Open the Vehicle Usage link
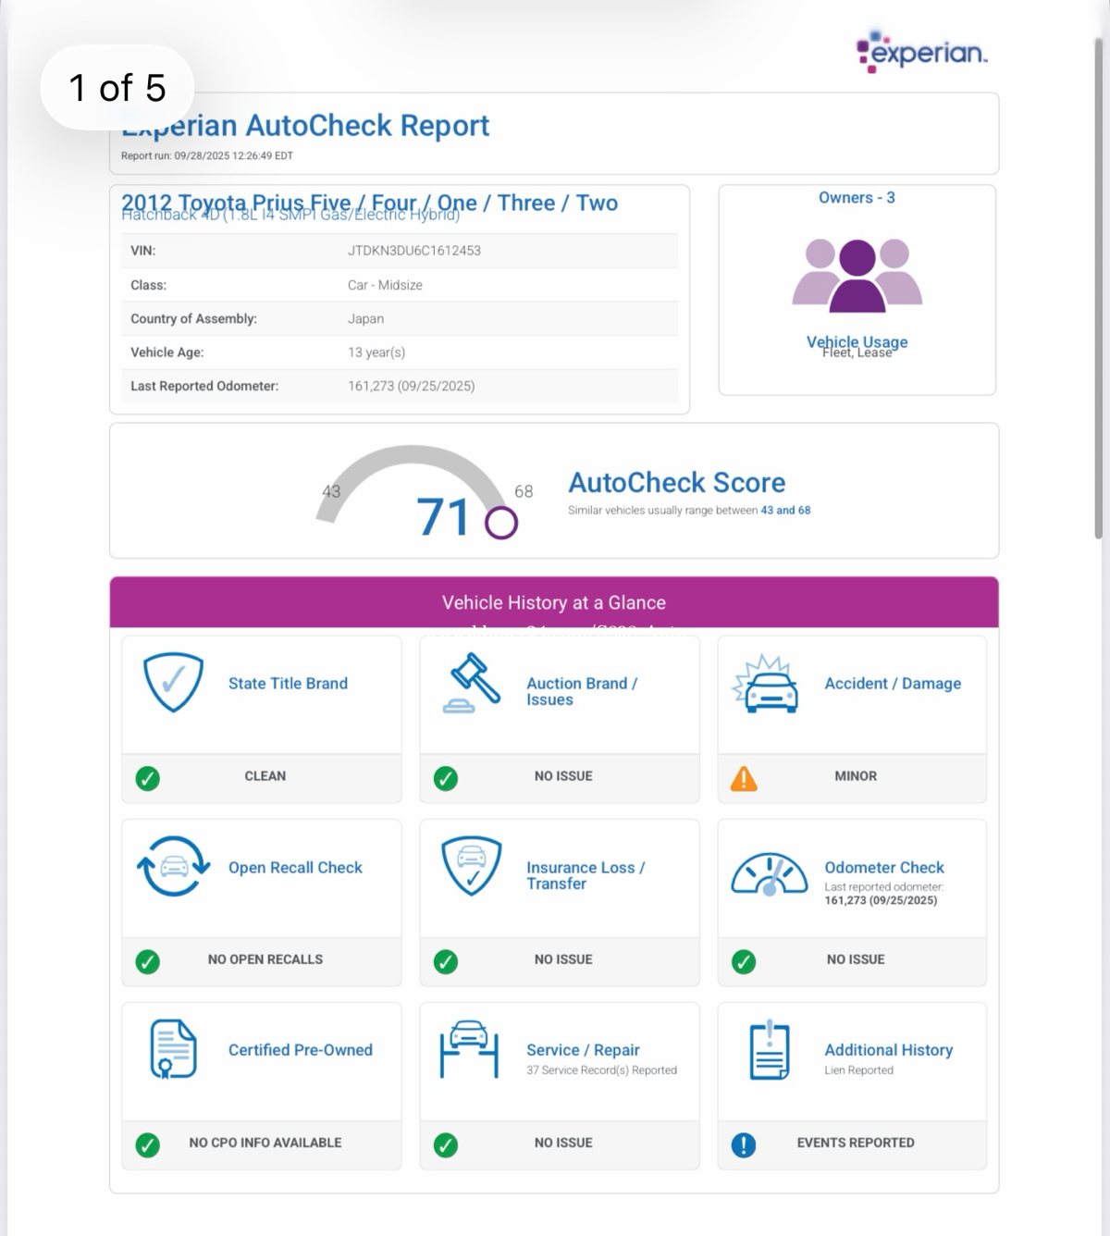 857,342
